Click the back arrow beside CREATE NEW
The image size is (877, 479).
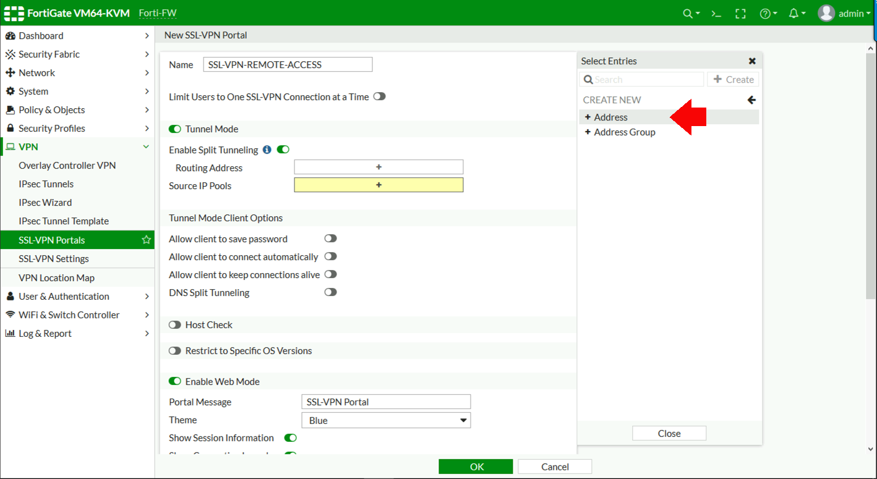(751, 100)
